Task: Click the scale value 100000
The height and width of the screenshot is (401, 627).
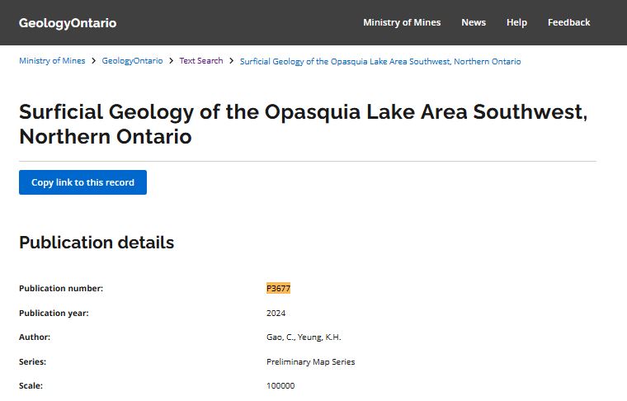Action: [280, 385]
